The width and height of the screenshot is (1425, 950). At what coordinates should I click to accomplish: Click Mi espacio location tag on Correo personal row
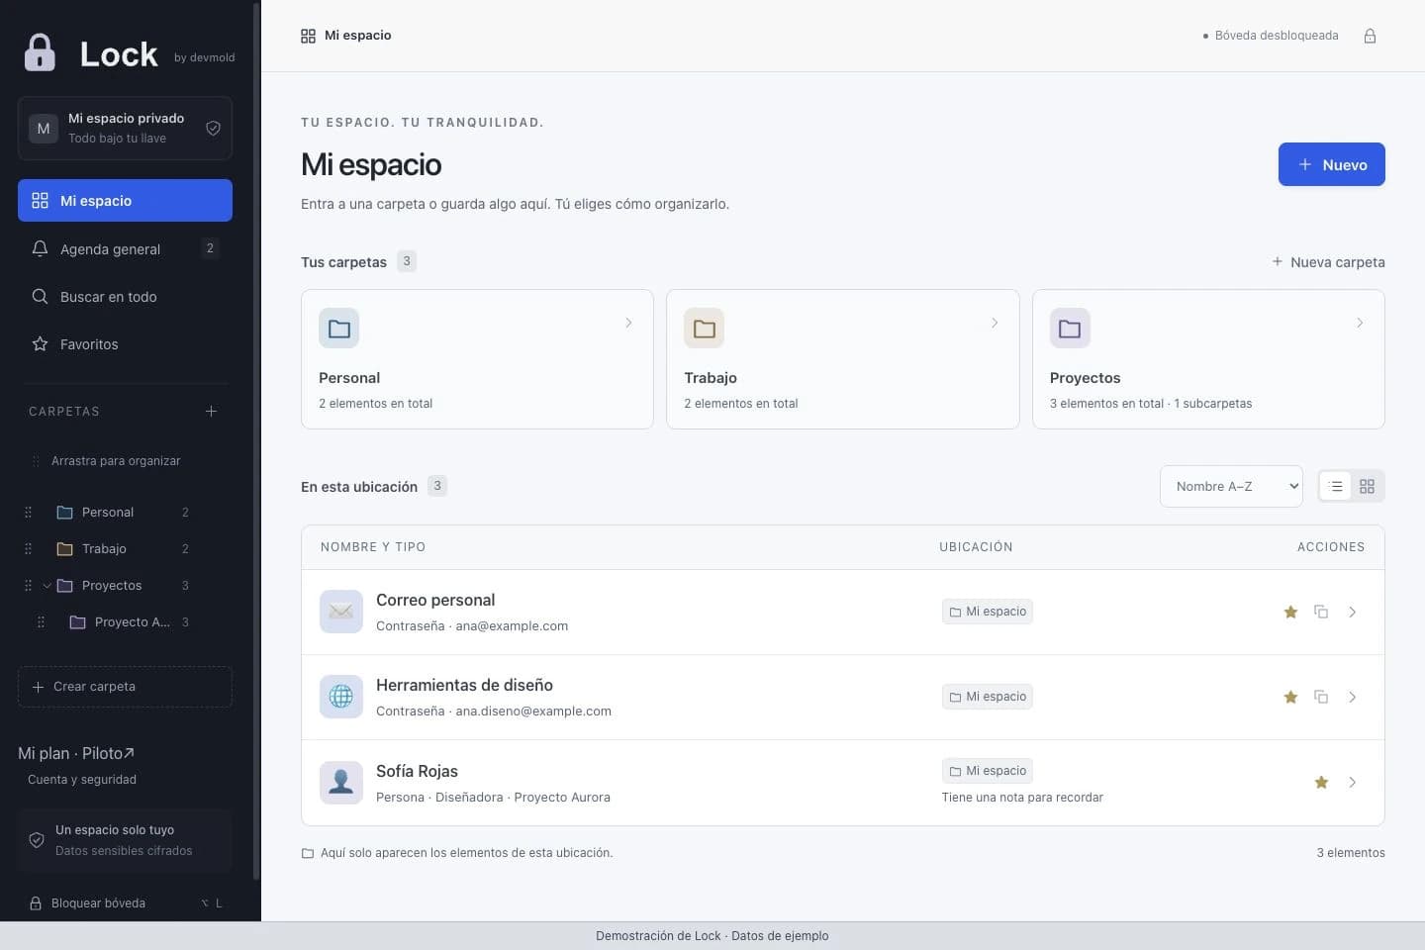click(x=988, y=612)
